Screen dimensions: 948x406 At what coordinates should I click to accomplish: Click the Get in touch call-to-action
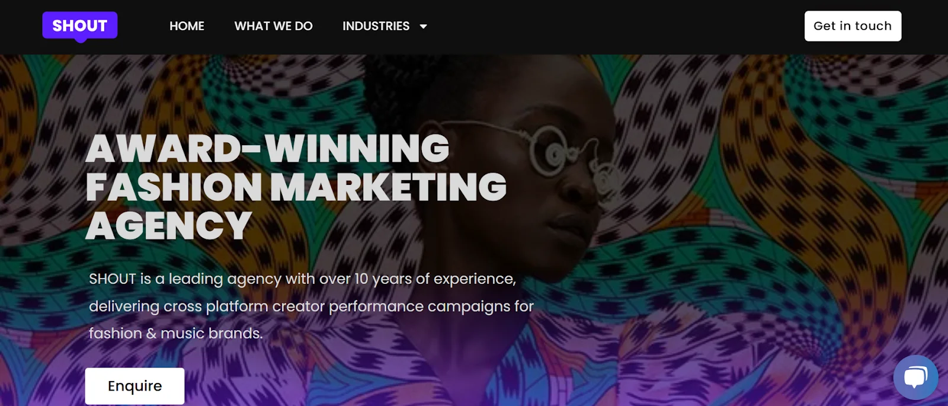853,25
